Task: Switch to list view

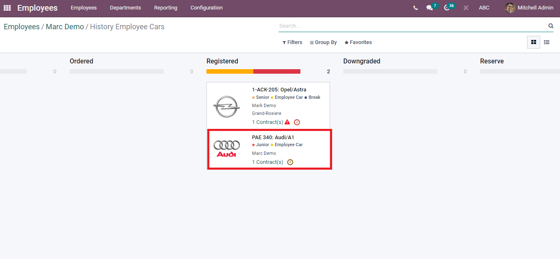Action: pos(546,42)
